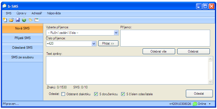This screenshot has height=109, width=217.
Task: Expand the Vyberte příjemce dropdown
Action: tap(116, 33)
